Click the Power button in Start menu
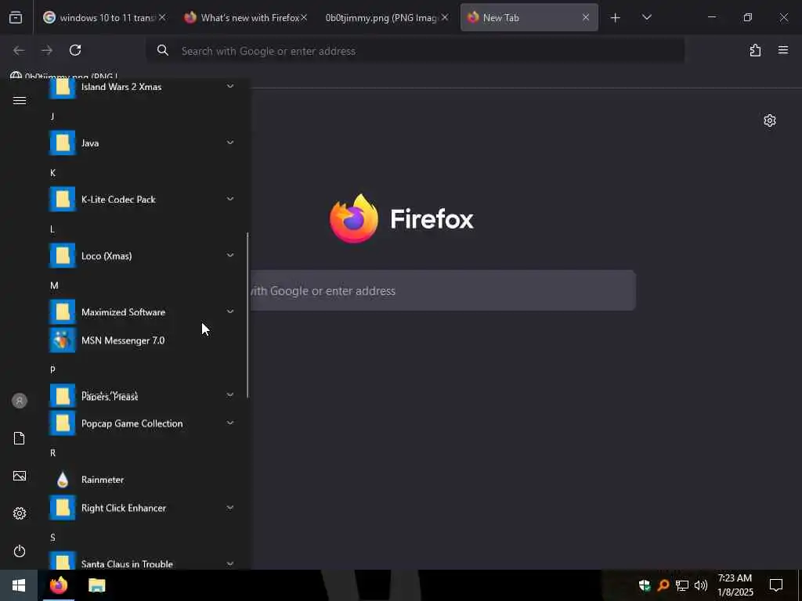Image resolution: width=802 pixels, height=601 pixels. tap(20, 551)
